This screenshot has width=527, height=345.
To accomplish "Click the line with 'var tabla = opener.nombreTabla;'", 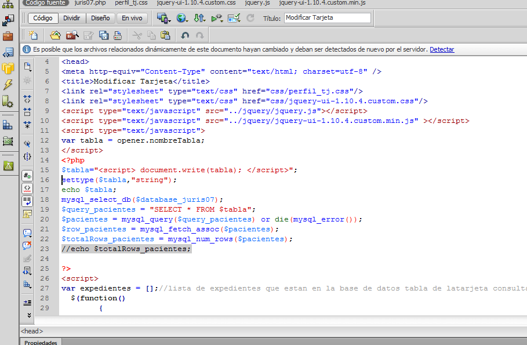I will click(133, 140).
